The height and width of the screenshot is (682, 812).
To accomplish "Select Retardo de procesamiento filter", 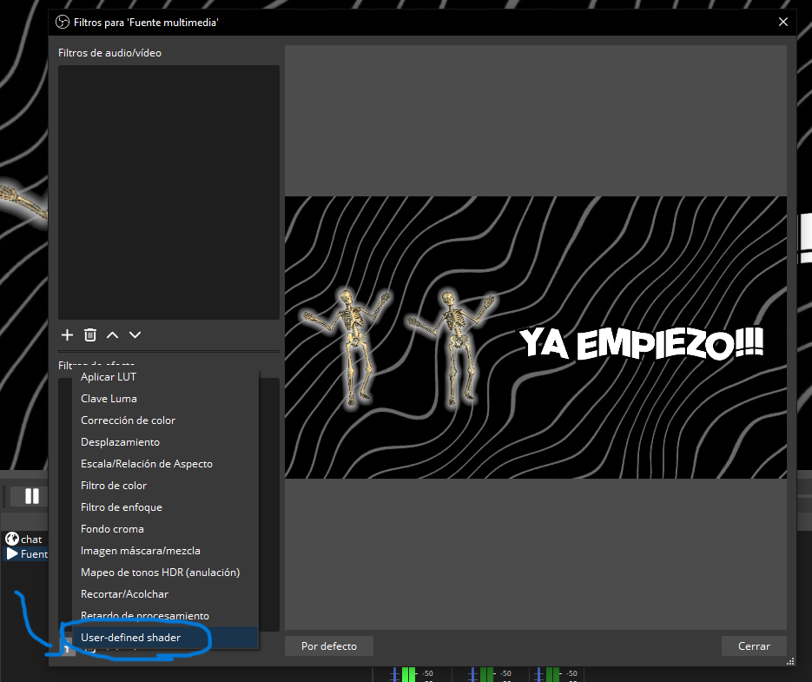I will click(165, 616).
